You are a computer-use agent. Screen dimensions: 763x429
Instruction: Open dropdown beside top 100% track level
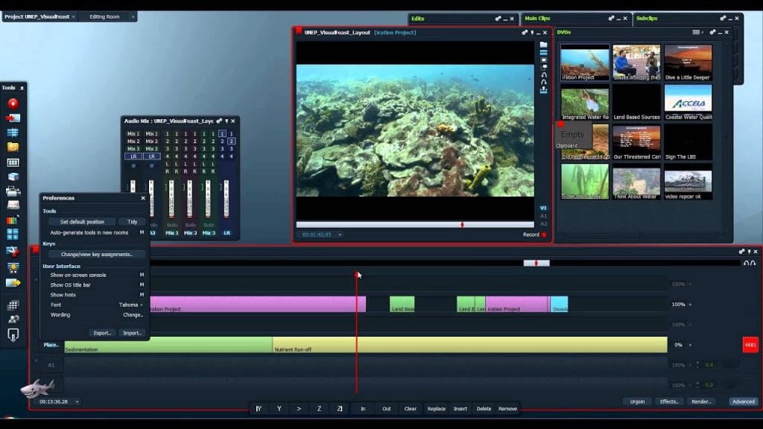(690, 284)
